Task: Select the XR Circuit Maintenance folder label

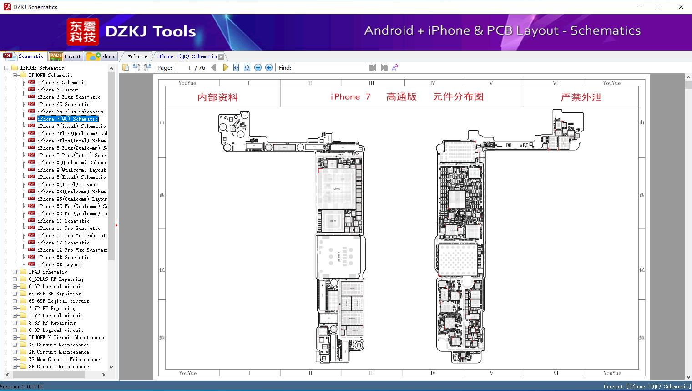Action: click(x=59, y=352)
